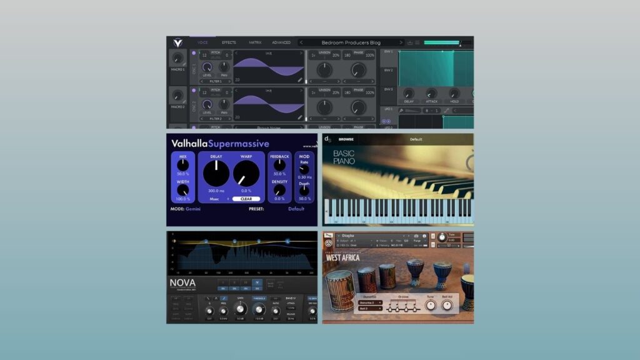This screenshot has width=640, height=360.
Task: Select the NOVA bell filter shape icon
Action: 216,298
